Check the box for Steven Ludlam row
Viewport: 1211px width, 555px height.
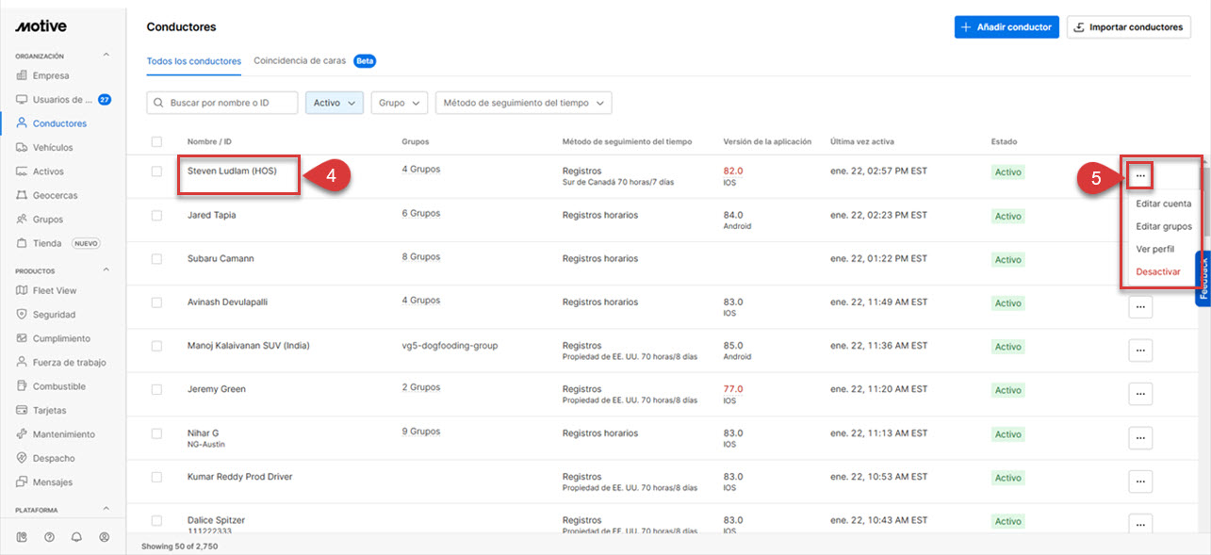(156, 171)
